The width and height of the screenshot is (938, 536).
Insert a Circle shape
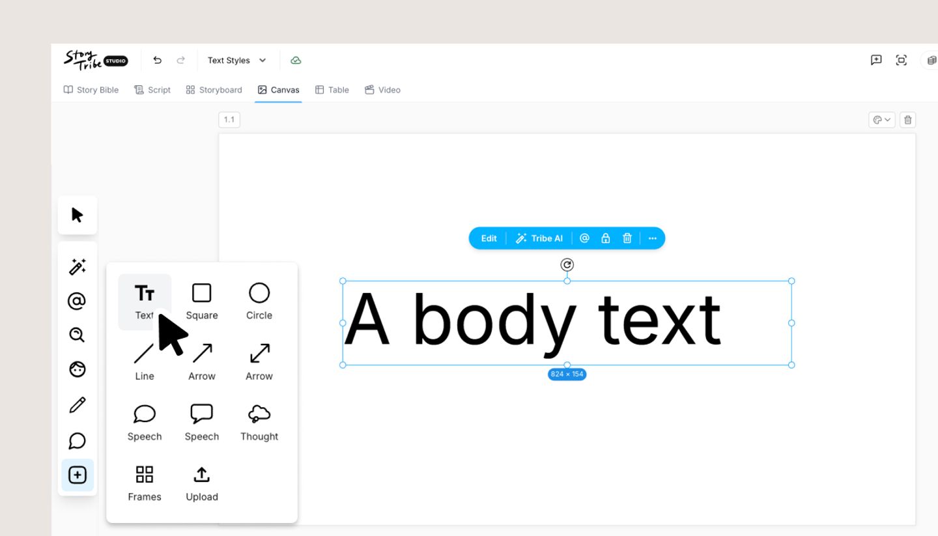(259, 302)
